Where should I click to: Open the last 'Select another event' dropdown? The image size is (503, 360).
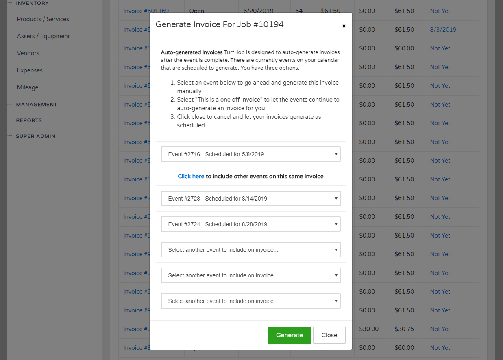pos(250,301)
